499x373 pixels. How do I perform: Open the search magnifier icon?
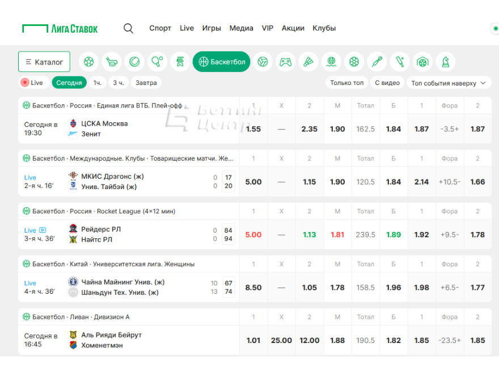pyautogui.click(x=128, y=28)
